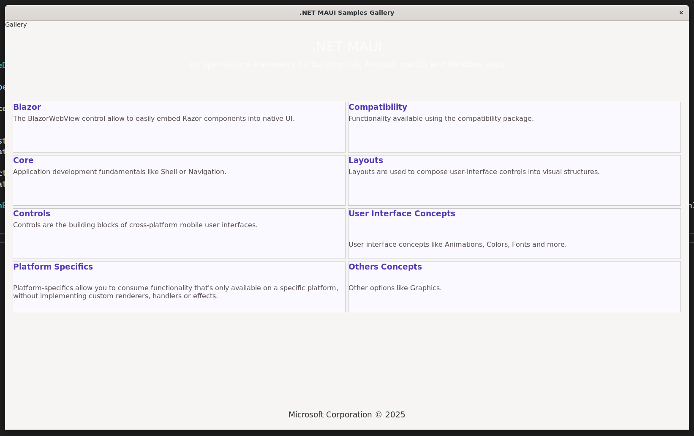Click the faded .NET MAUI page heading
Viewport: 694px width, 436px height.
tap(347, 46)
